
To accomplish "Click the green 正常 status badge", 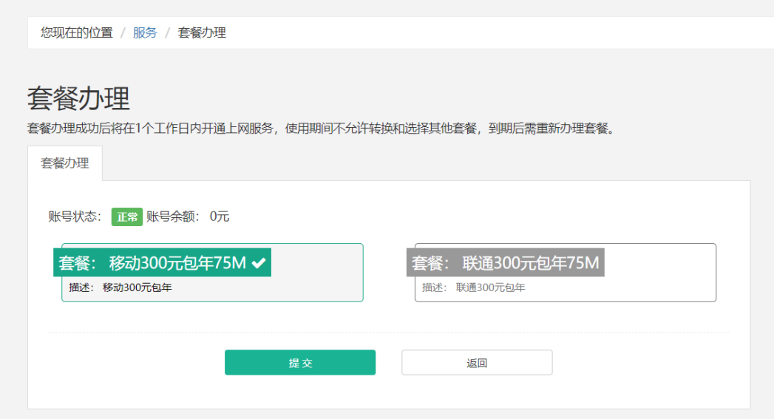I will 126,217.
